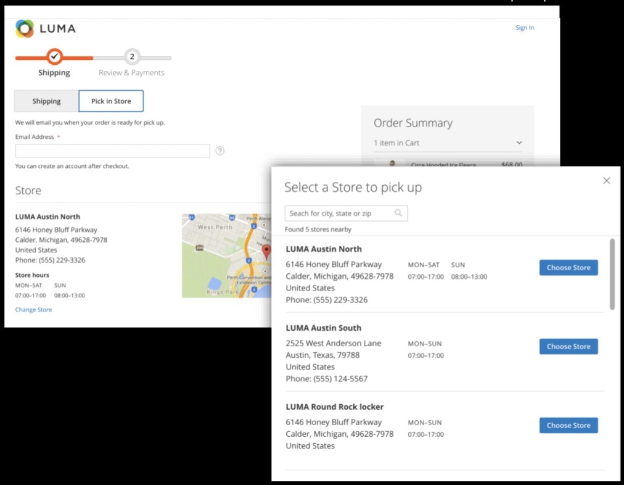Choose the LUMA Austin North store
Viewport: 624px width, 485px height.
click(568, 268)
